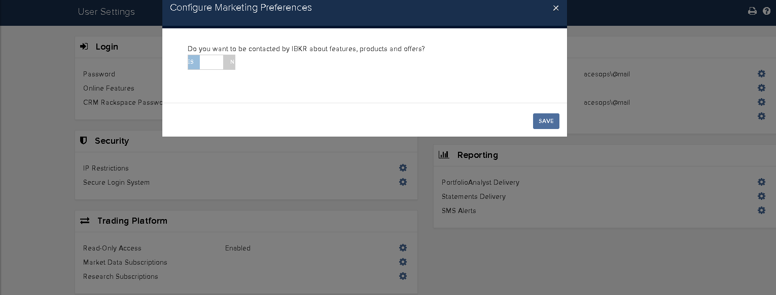Click the Enabled status for Read-Only Access
The height and width of the screenshot is (295, 776).
coord(238,248)
